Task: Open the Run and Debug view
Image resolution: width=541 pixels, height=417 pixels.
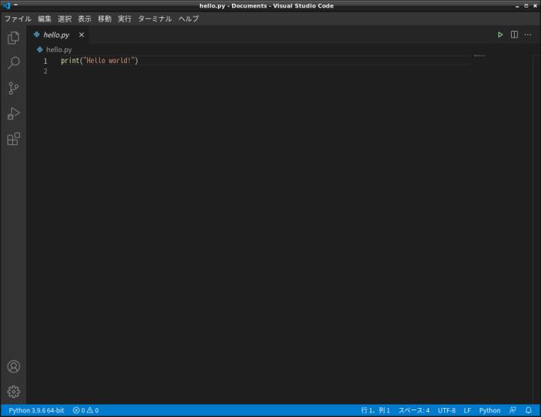Action: [14, 113]
